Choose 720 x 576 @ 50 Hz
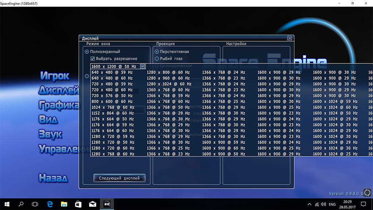This screenshot has width=373, height=210. (112, 96)
